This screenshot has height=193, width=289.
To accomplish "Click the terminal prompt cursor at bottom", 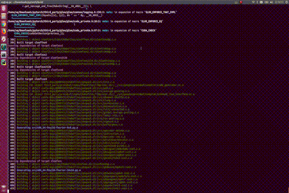I will [8, 191].
